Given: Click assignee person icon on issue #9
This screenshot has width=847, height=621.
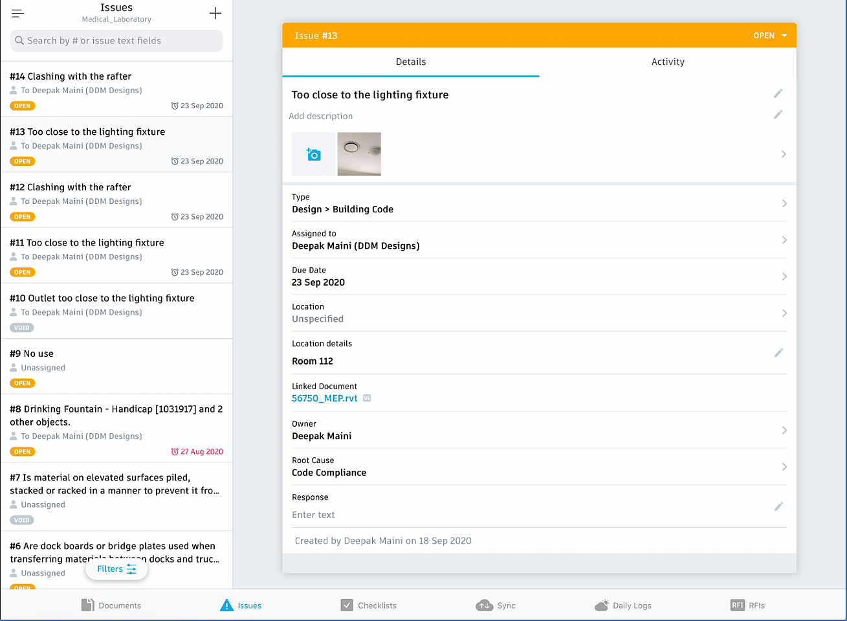Looking at the screenshot, I should click(14, 367).
